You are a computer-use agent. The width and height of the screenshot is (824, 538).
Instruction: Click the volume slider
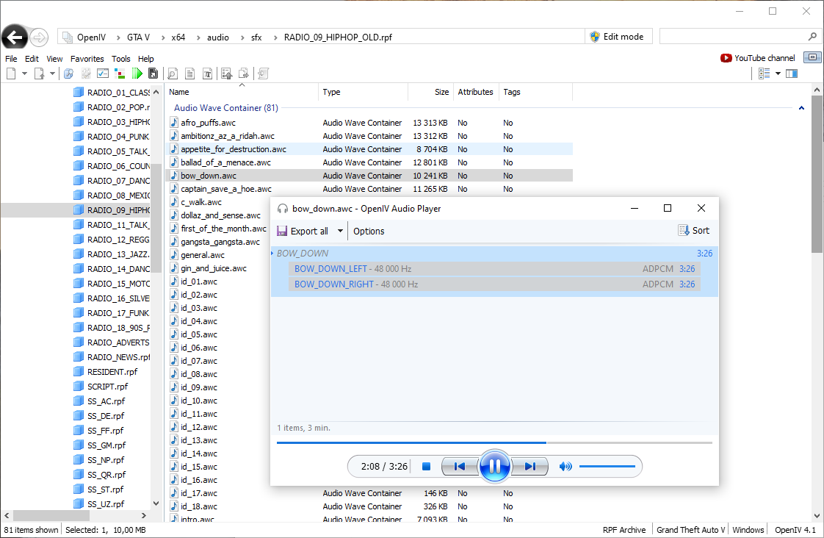[x=607, y=466]
